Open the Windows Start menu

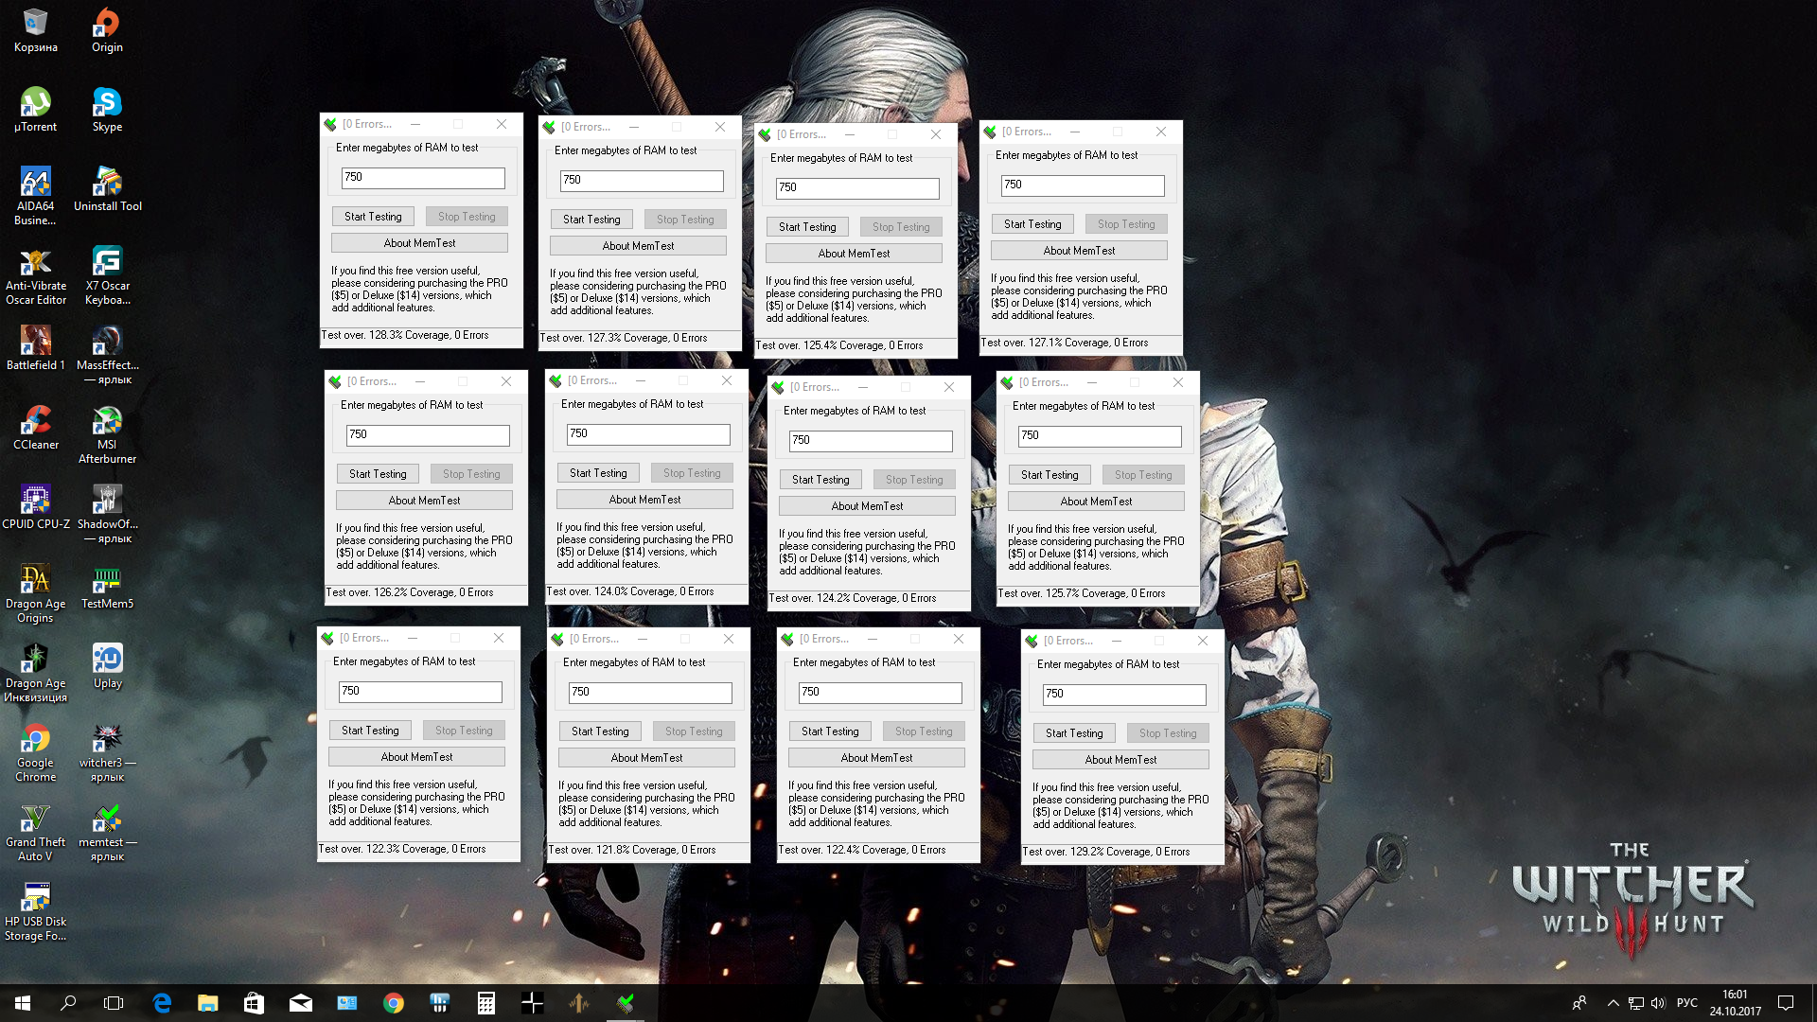click(x=23, y=1003)
